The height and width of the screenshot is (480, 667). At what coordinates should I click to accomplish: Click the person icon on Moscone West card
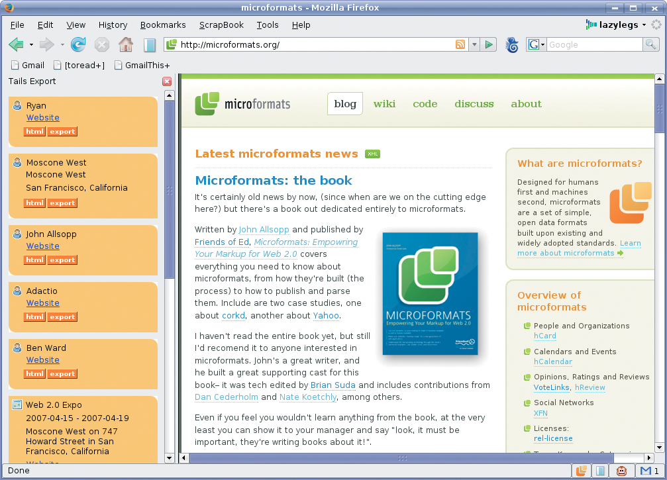tap(17, 162)
